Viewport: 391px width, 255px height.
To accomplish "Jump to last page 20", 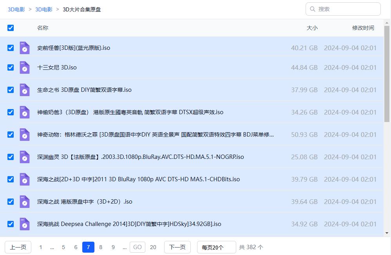I will (x=153, y=247).
